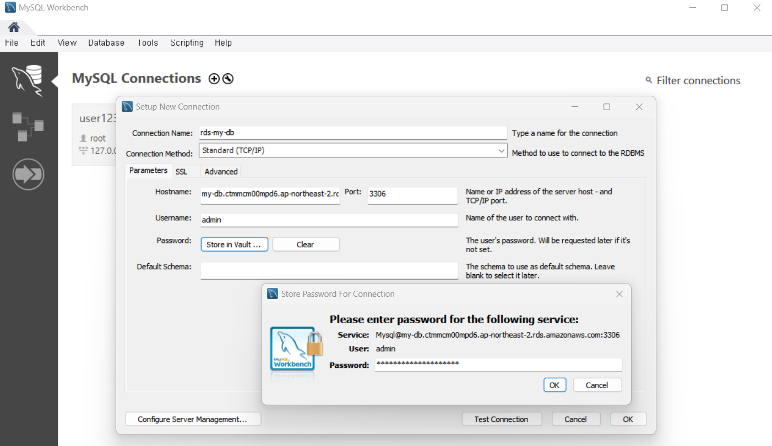Confirm password with OK in Store Password dialog

click(554, 385)
